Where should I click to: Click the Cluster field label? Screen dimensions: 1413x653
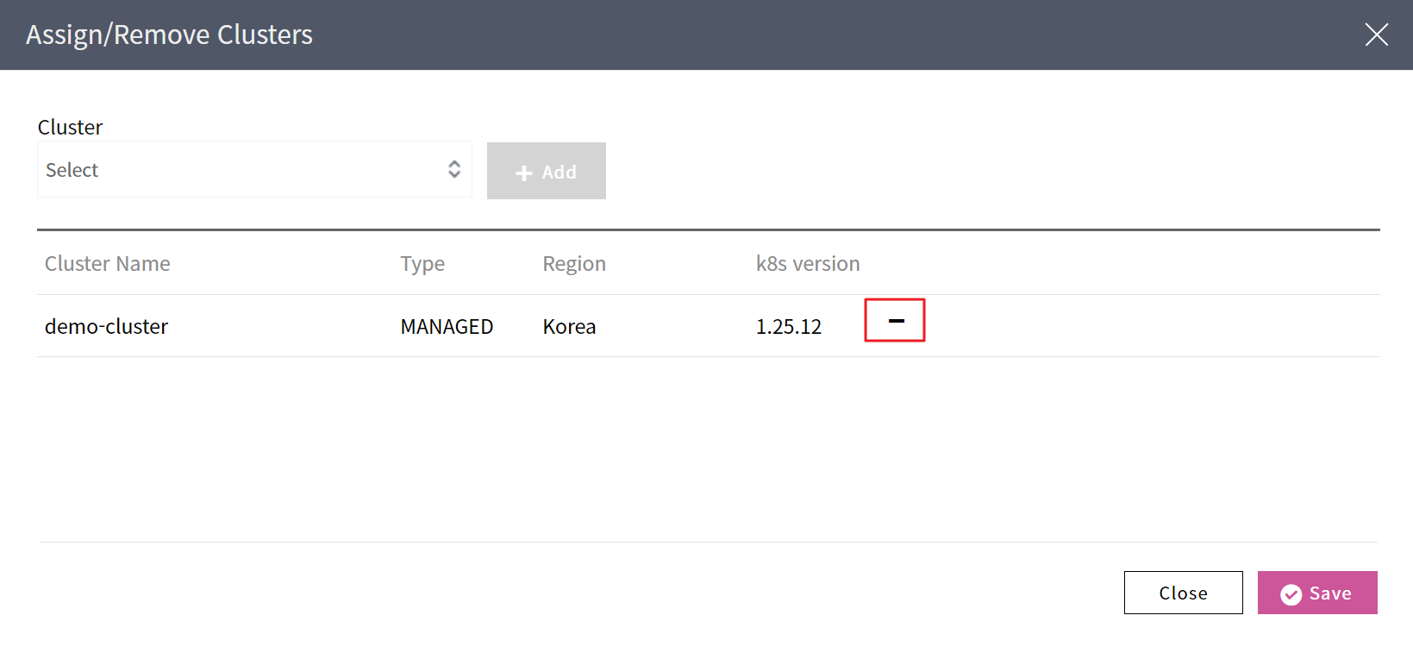tap(71, 128)
